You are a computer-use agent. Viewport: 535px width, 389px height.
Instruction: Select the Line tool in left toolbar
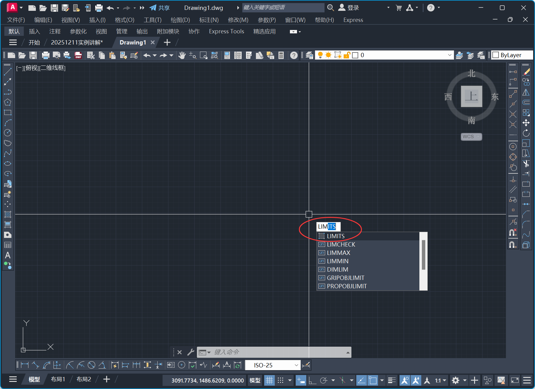point(8,72)
